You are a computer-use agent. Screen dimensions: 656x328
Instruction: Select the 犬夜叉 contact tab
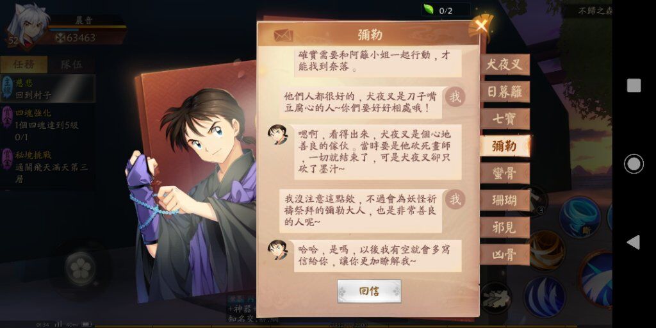pyautogui.click(x=505, y=65)
